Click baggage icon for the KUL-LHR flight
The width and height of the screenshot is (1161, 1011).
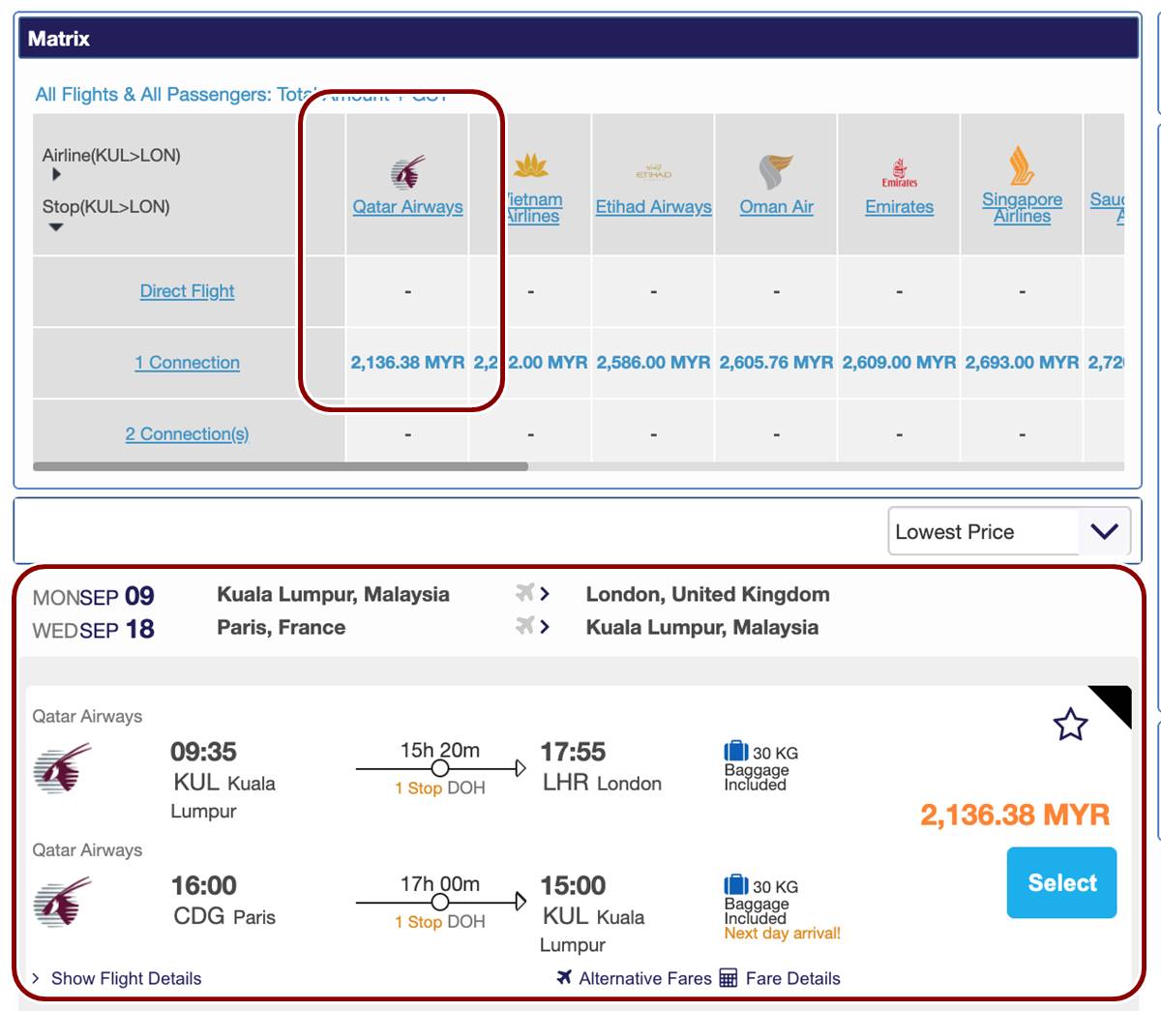(x=735, y=751)
